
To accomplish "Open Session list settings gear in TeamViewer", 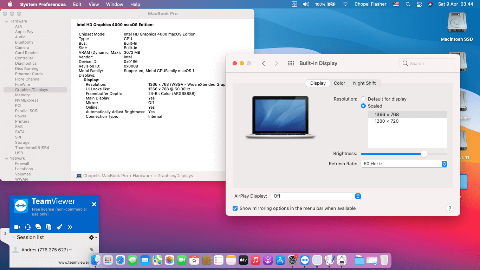I will [91, 237].
